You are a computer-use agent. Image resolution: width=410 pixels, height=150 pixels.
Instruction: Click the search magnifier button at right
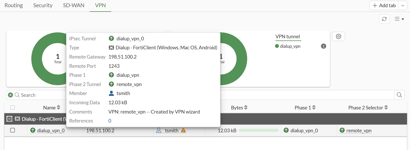(x=399, y=95)
